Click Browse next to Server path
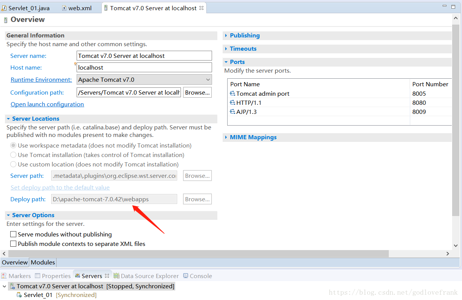This screenshot has width=462, height=300. pyautogui.click(x=197, y=176)
